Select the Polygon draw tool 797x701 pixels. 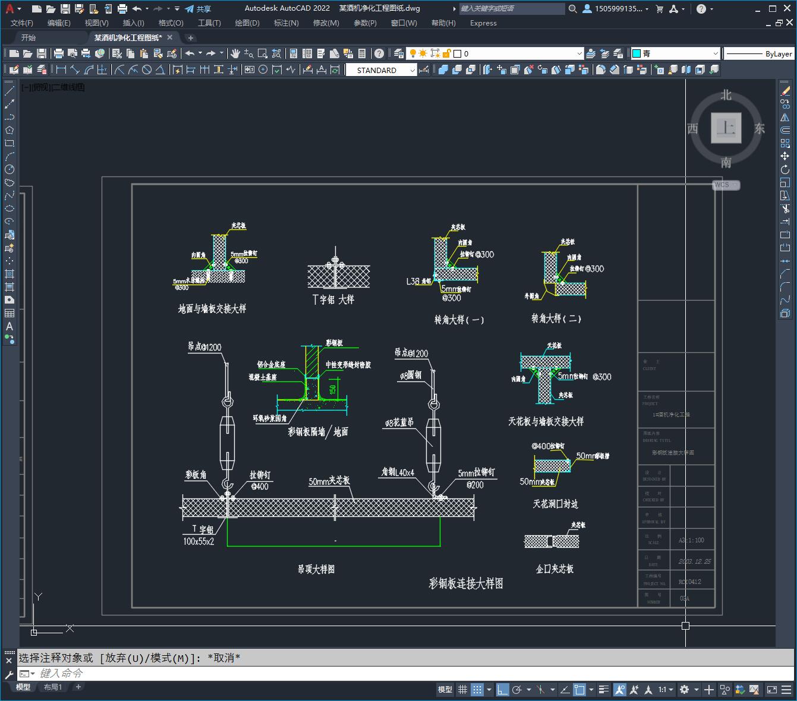[x=10, y=130]
